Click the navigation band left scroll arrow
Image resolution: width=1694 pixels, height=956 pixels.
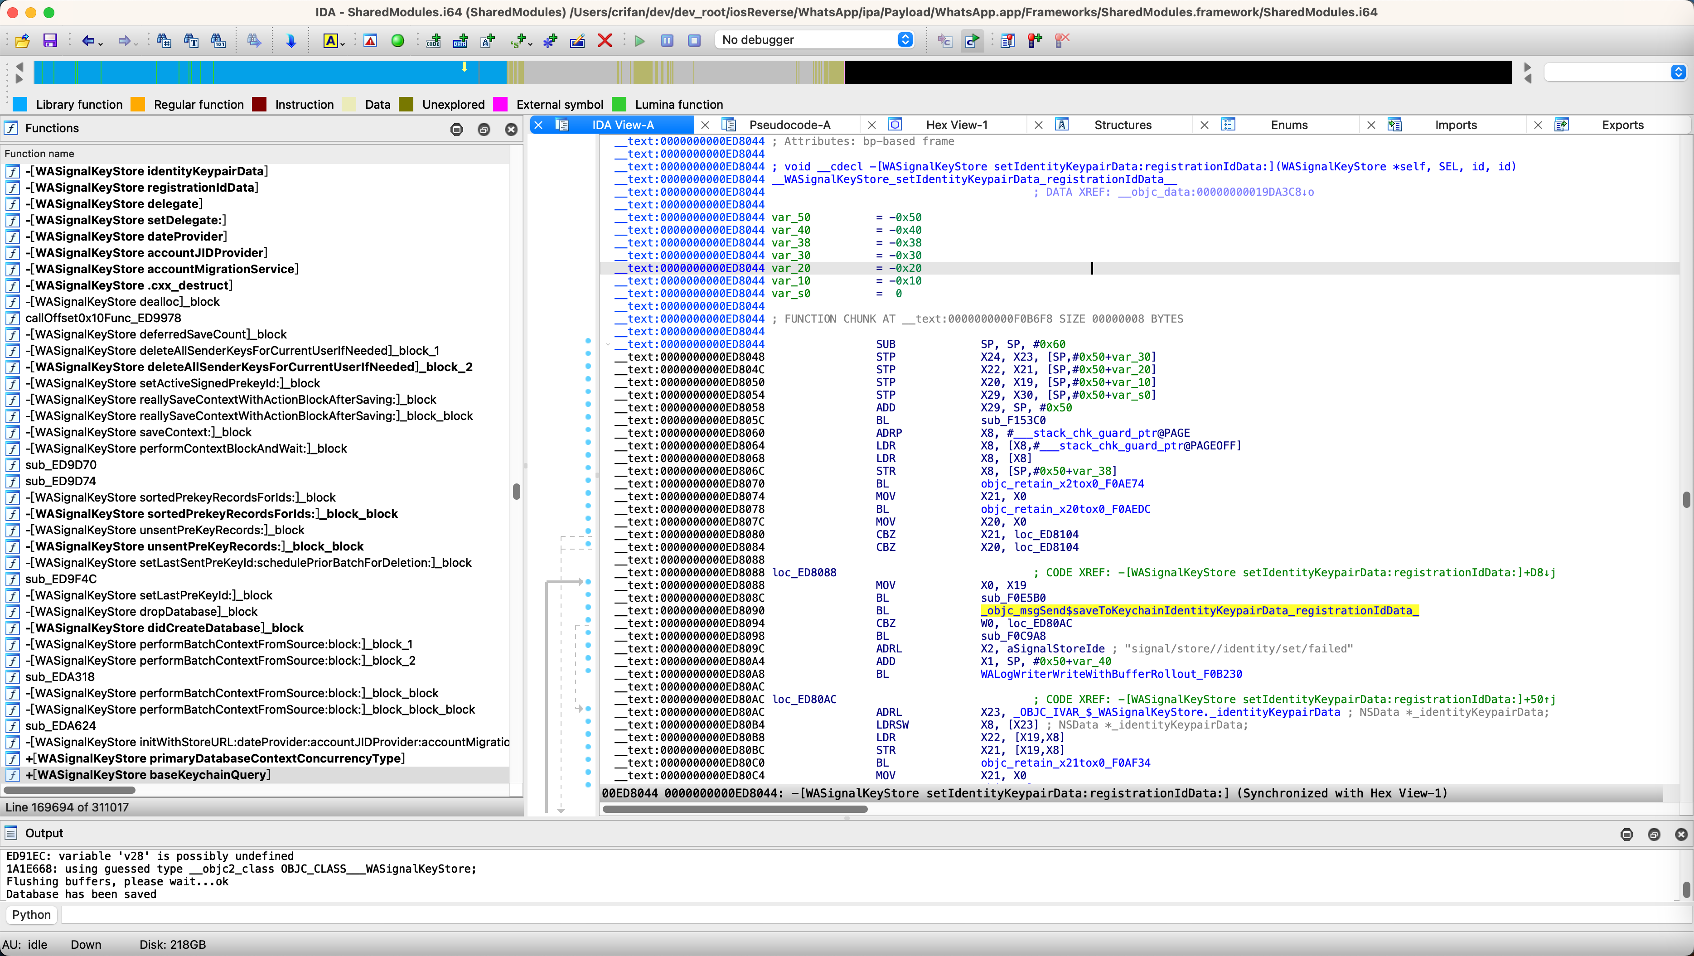pos(19,67)
